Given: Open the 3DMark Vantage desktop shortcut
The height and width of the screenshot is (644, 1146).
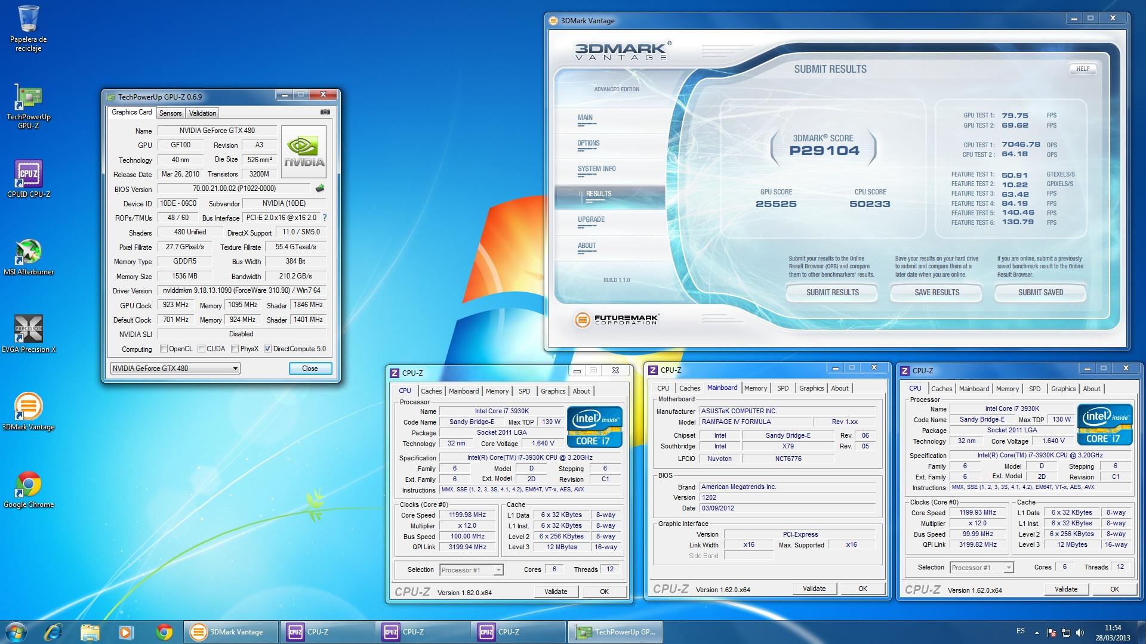Looking at the screenshot, I should click(x=28, y=411).
